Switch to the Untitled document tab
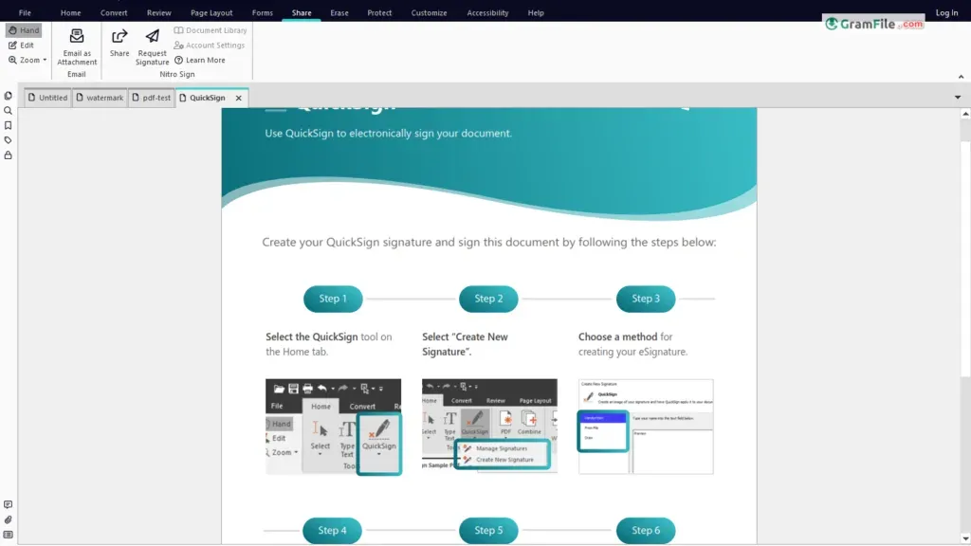This screenshot has width=971, height=546. (x=47, y=98)
